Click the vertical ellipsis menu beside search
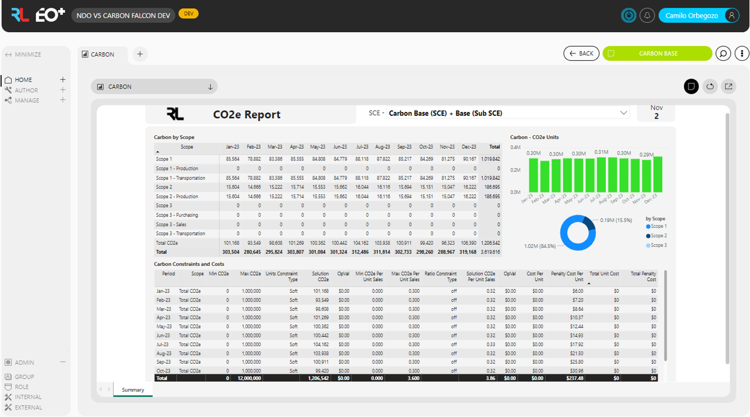 [x=741, y=53]
